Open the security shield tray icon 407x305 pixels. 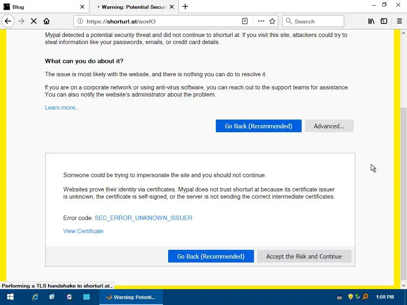coord(351,296)
